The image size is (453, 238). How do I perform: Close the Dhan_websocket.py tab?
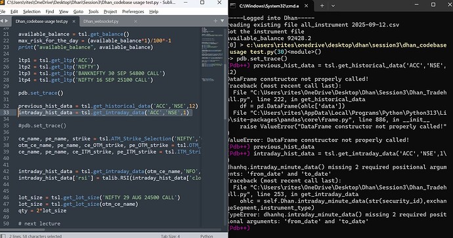(x=135, y=22)
